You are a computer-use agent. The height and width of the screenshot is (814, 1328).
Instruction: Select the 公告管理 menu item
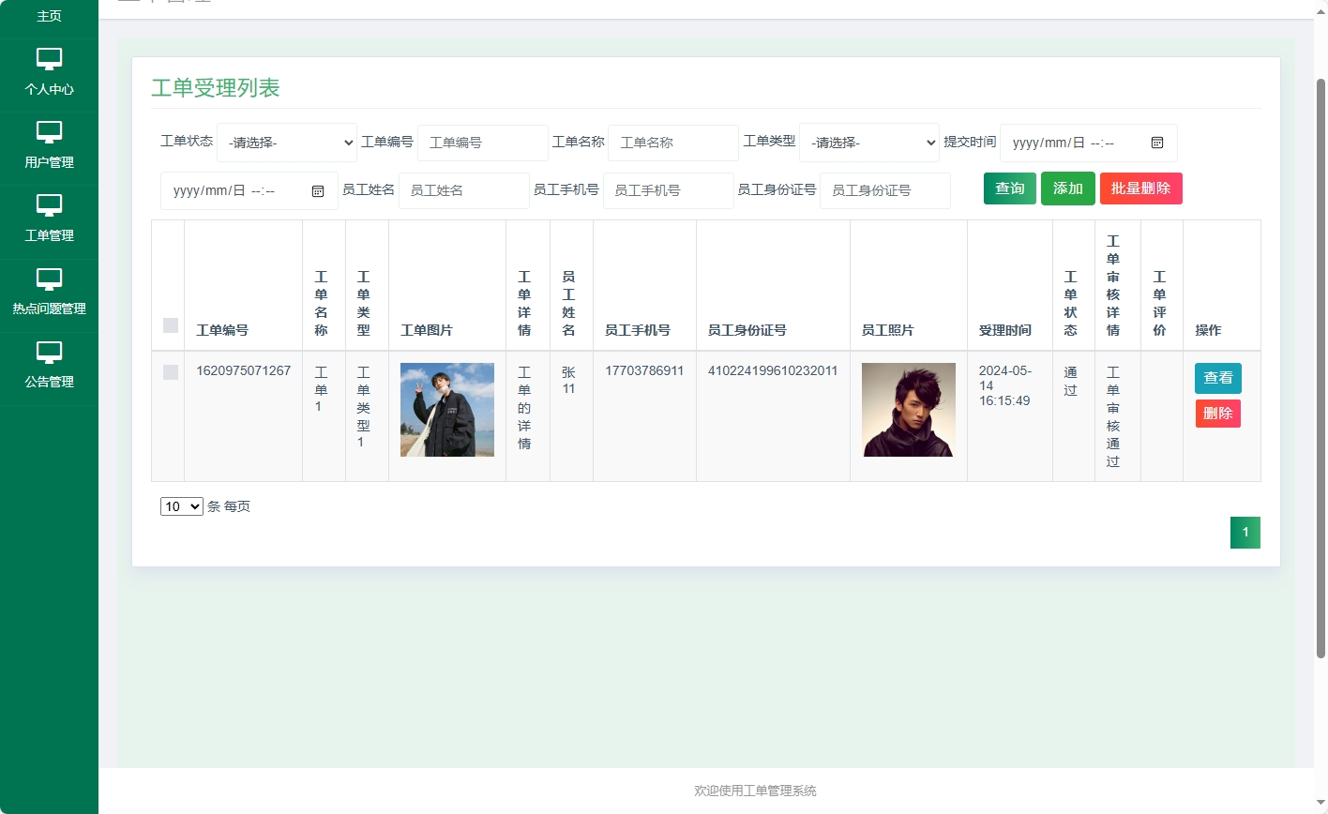(x=49, y=380)
